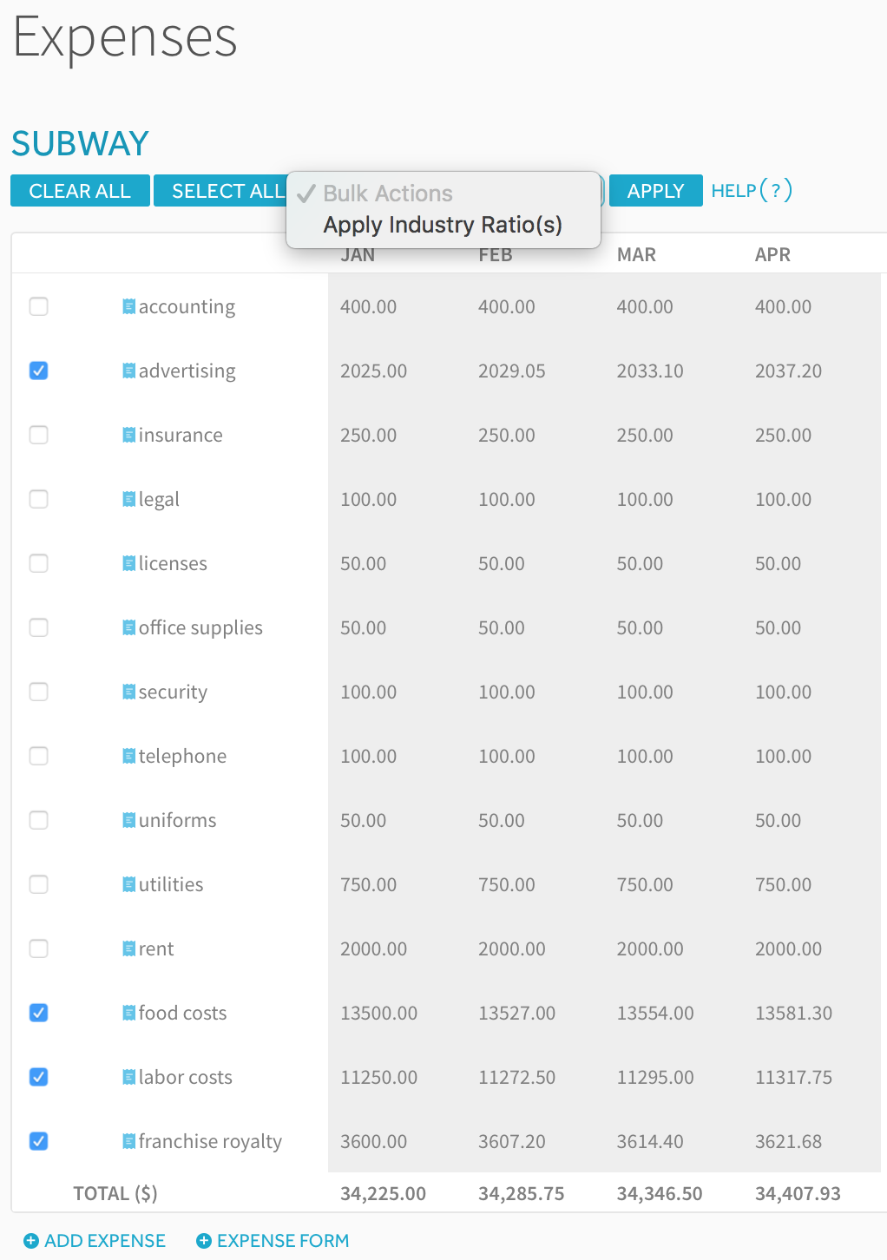Viewport: 887px width, 1260px height.
Task: Click the JAN total 34,225.00
Action: pos(383,1193)
